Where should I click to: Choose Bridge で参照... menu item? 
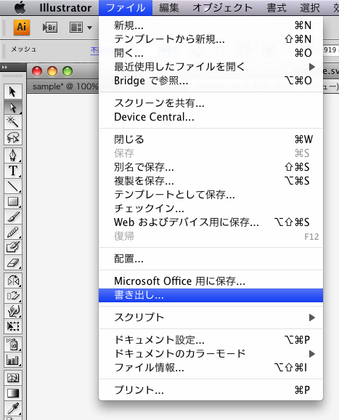coord(211,81)
